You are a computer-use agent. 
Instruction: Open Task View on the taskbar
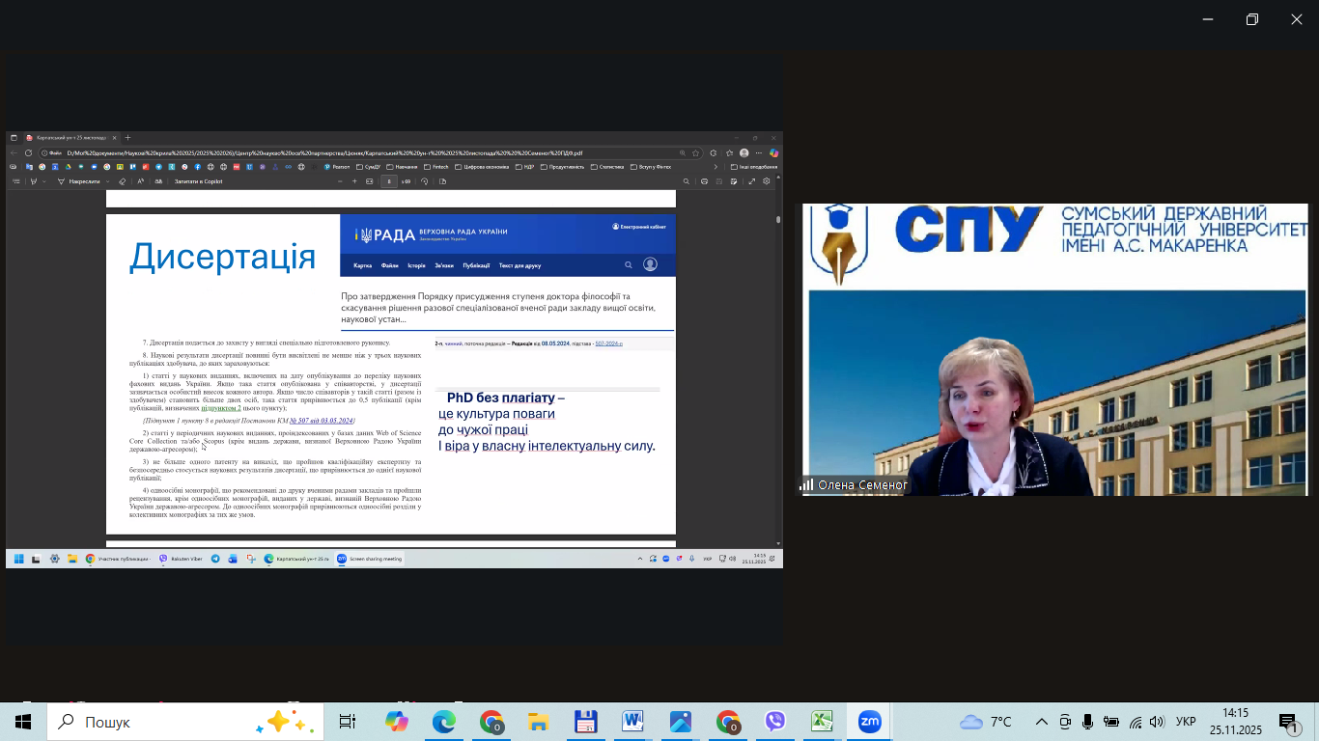(x=348, y=722)
